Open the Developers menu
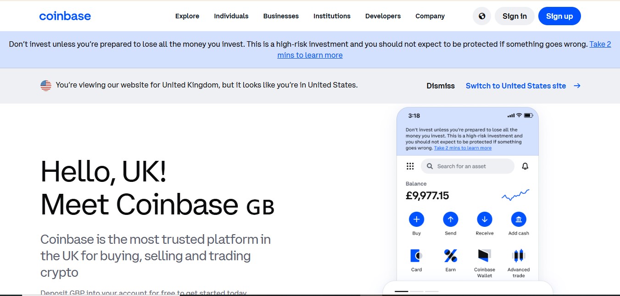This screenshot has width=620, height=296. point(383,16)
